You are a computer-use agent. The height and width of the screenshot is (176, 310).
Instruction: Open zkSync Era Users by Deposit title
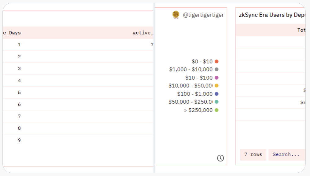point(272,15)
